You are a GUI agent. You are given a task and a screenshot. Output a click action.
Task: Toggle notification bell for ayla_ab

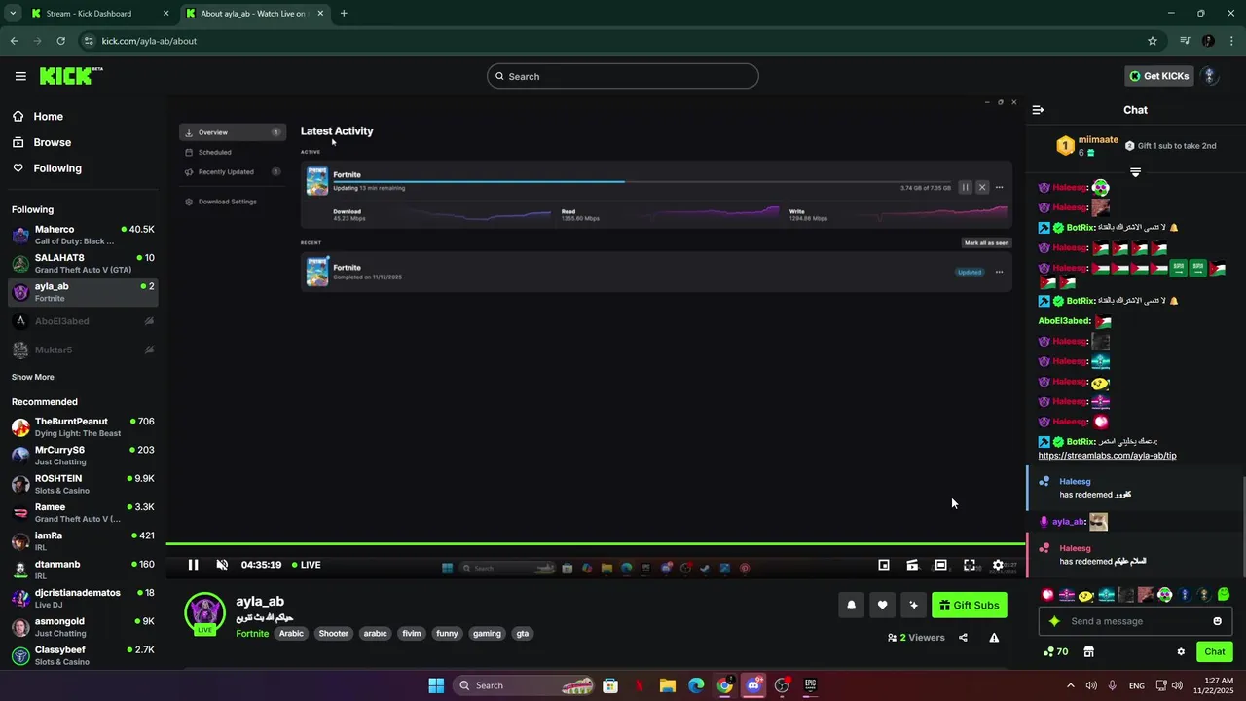click(x=851, y=605)
